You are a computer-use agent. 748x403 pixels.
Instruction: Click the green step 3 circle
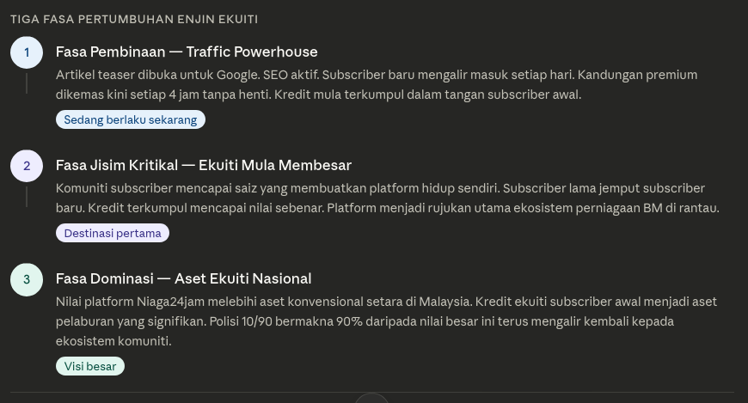click(x=27, y=279)
